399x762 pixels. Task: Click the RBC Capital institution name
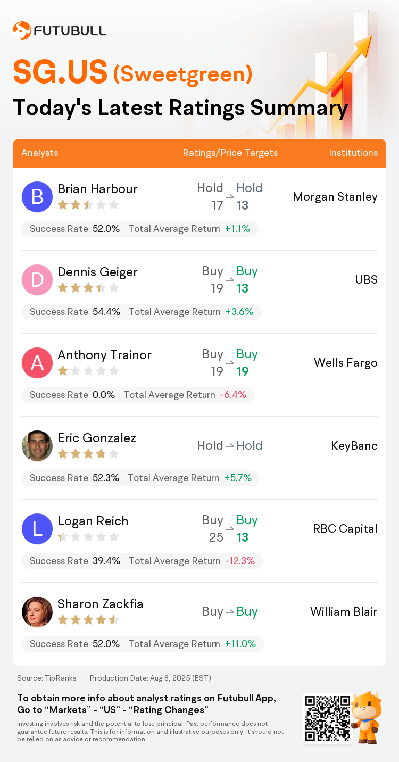point(345,529)
